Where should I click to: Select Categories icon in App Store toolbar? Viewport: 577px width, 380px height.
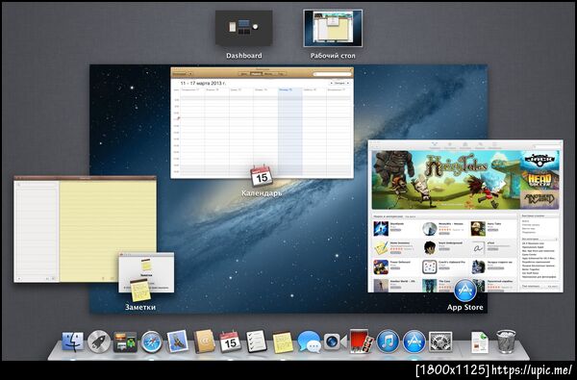(464, 144)
